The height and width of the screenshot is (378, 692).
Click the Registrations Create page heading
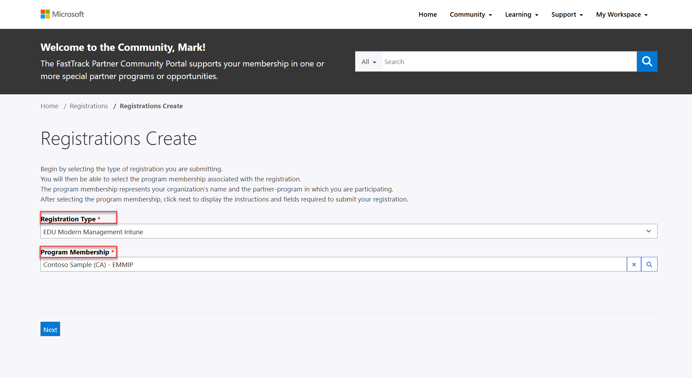point(119,139)
